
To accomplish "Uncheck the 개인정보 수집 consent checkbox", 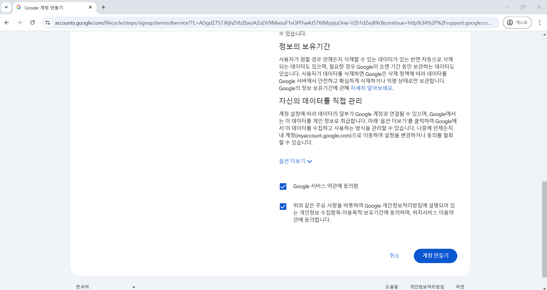I will [283, 206].
